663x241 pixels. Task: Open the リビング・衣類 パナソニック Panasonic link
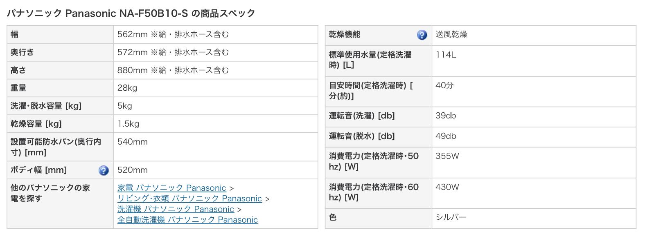[x=189, y=199]
